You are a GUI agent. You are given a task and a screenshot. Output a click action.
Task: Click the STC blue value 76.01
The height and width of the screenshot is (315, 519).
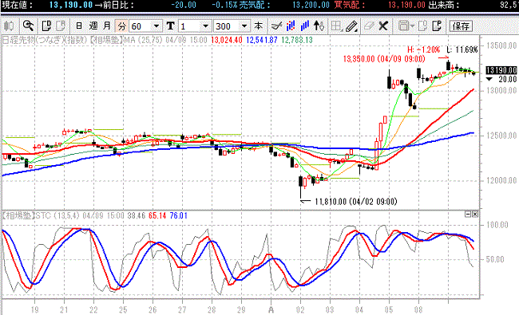[178, 216]
